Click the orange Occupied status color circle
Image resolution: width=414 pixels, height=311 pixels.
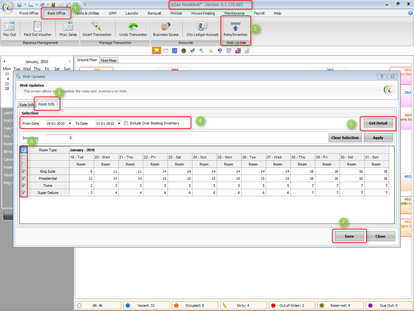176,305
